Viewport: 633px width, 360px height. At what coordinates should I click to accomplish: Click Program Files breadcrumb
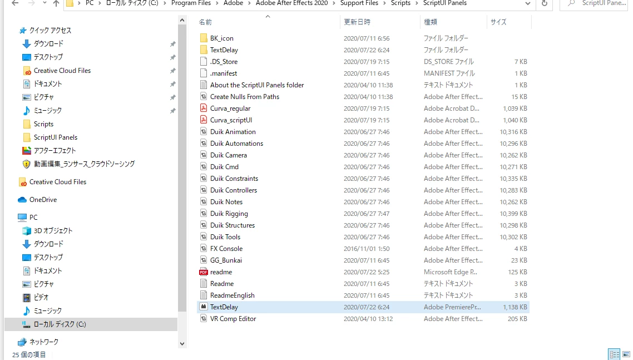[191, 3]
